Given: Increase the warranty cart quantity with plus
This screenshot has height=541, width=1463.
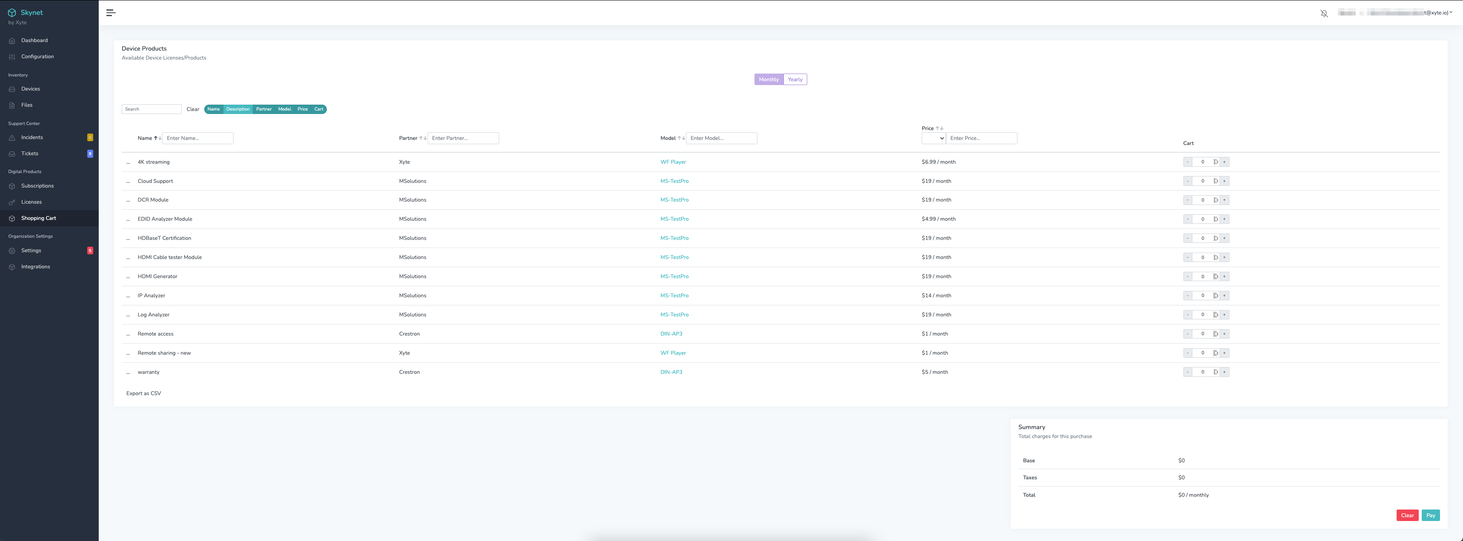Looking at the screenshot, I should (1224, 373).
